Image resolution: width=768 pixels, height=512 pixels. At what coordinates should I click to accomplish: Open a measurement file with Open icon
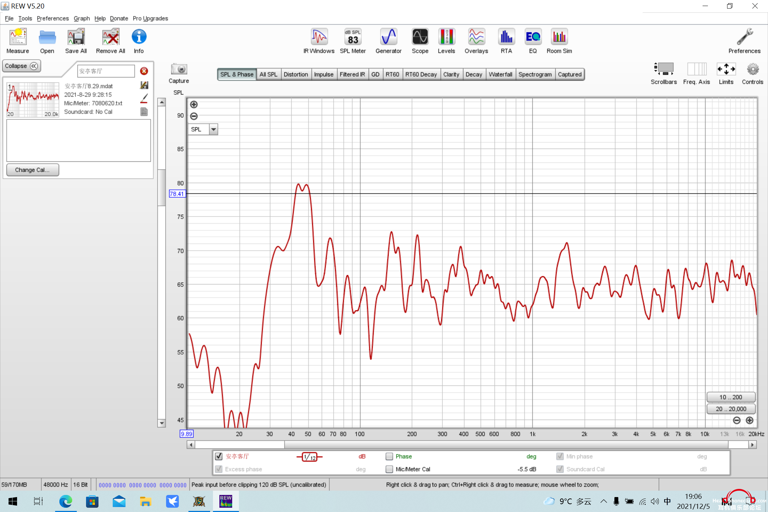click(47, 37)
